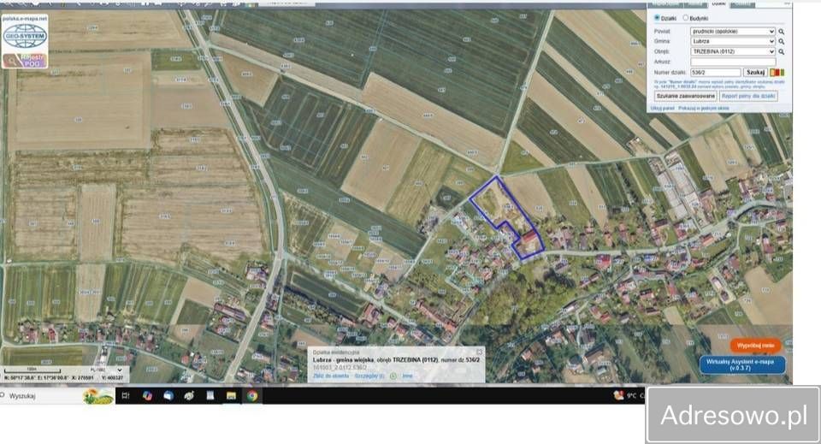
Task: Click Raport pełny dla działki button
Action: pos(748,97)
